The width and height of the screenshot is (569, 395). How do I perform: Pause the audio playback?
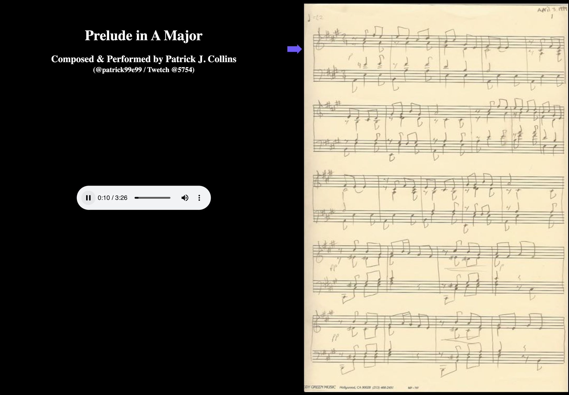[x=88, y=198]
